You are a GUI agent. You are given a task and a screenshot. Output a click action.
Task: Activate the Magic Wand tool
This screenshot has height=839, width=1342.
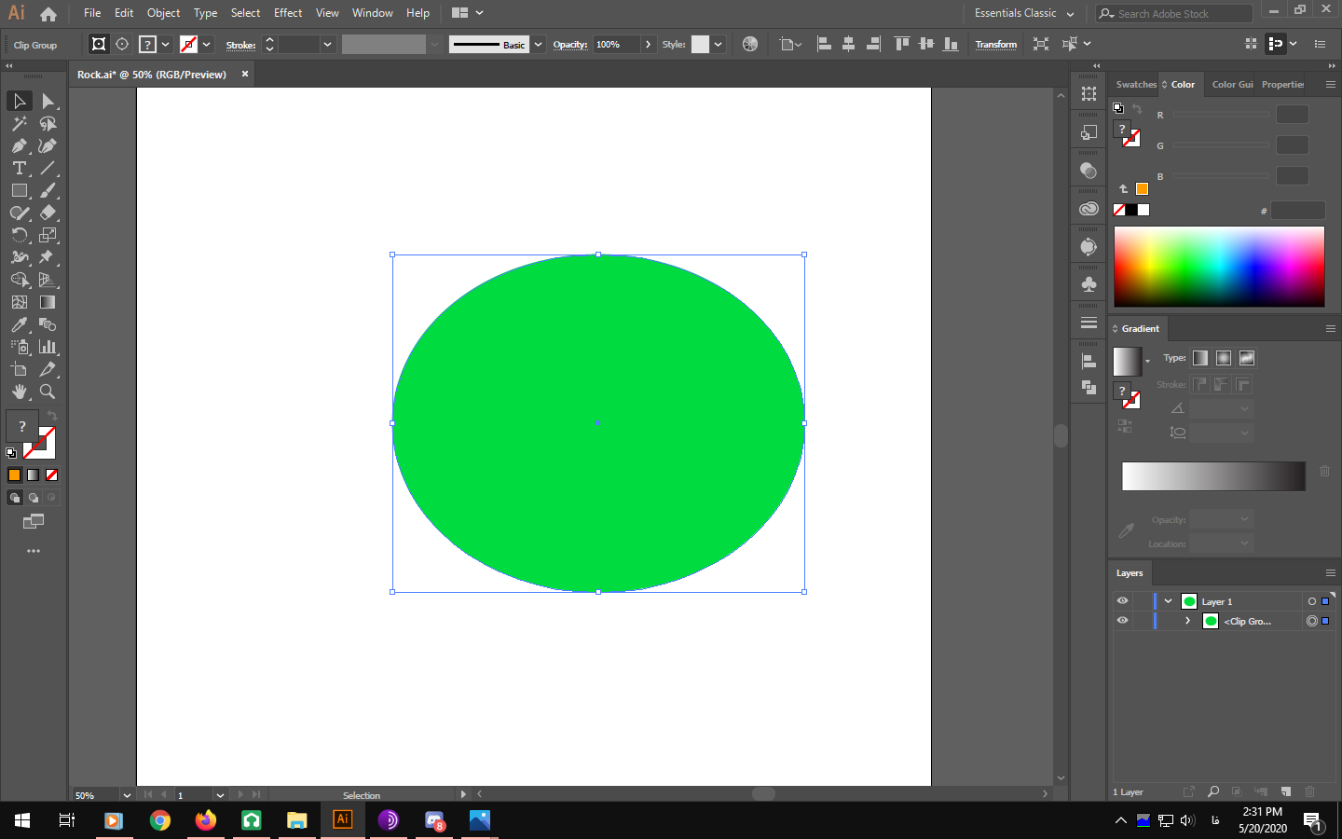[x=19, y=123]
